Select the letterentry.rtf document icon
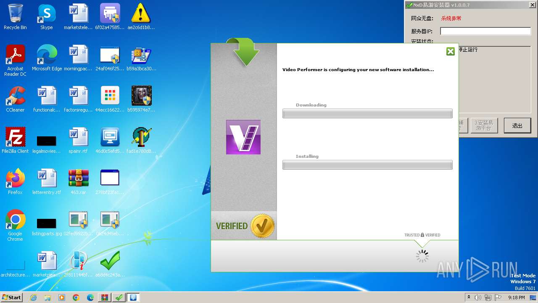The image size is (538, 303). pyautogui.click(x=47, y=182)
